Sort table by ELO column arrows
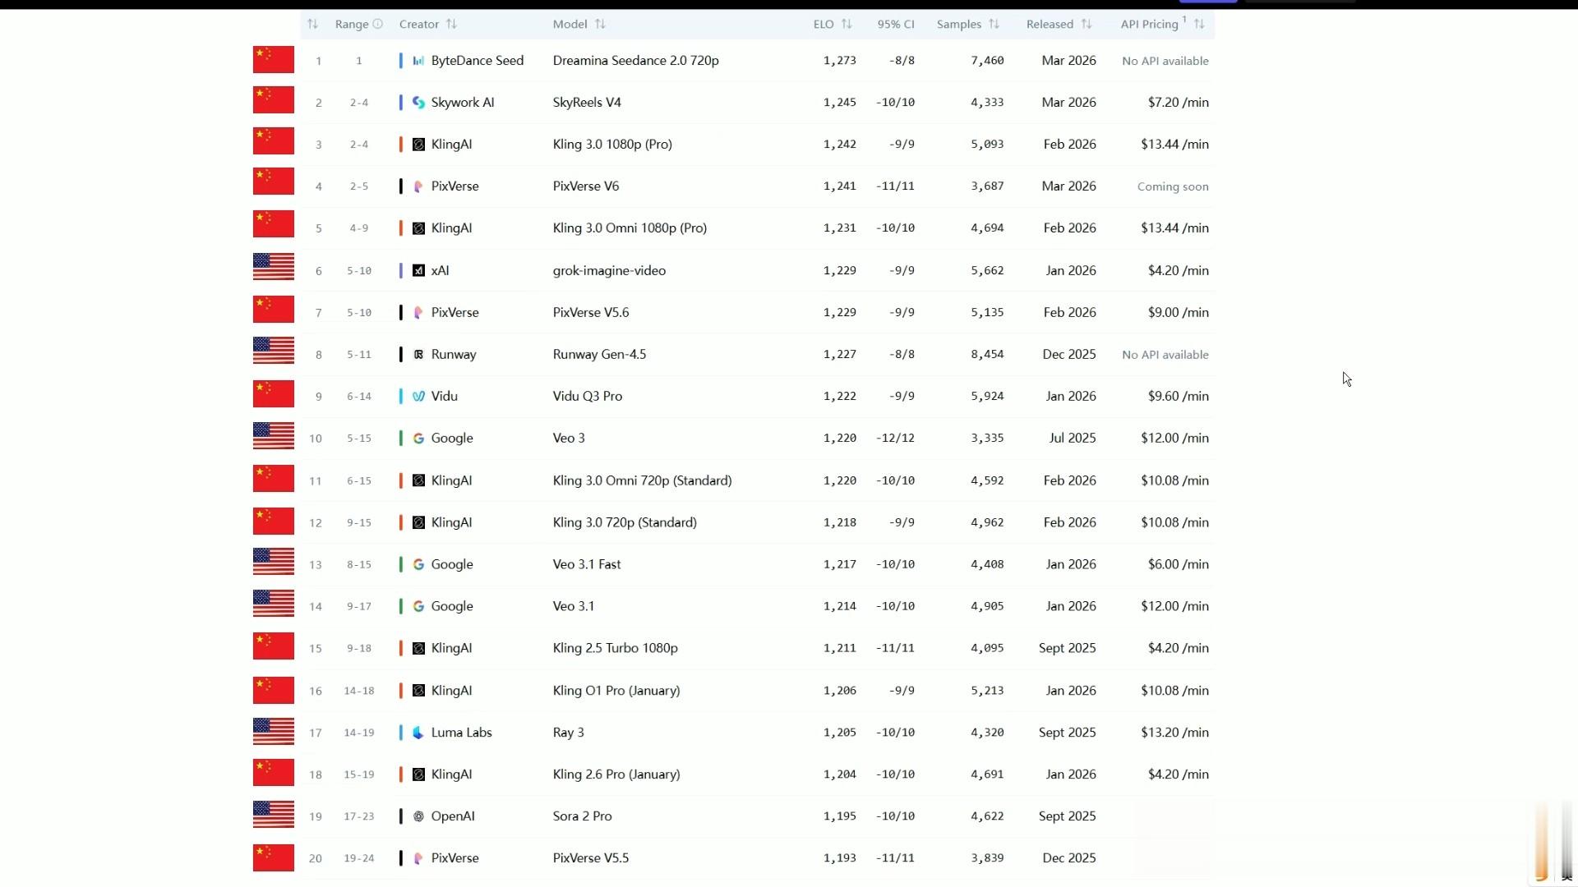The image size is (1578, 887). tap(847, 24)
